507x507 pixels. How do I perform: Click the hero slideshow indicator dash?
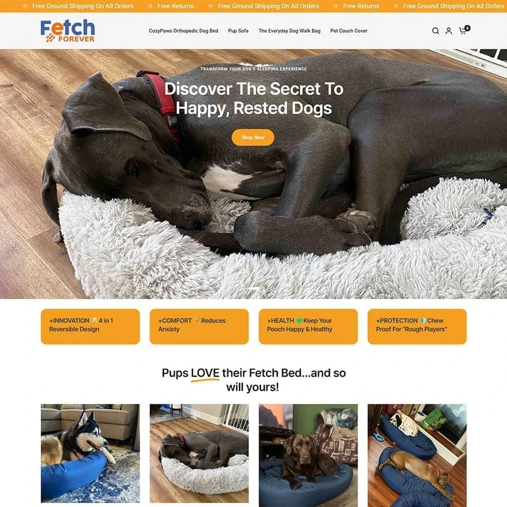(x=253, y=288)
